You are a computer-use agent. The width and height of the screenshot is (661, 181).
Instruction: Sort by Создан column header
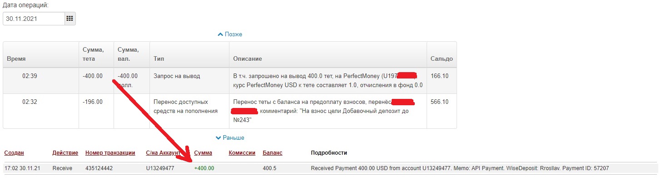14,153
